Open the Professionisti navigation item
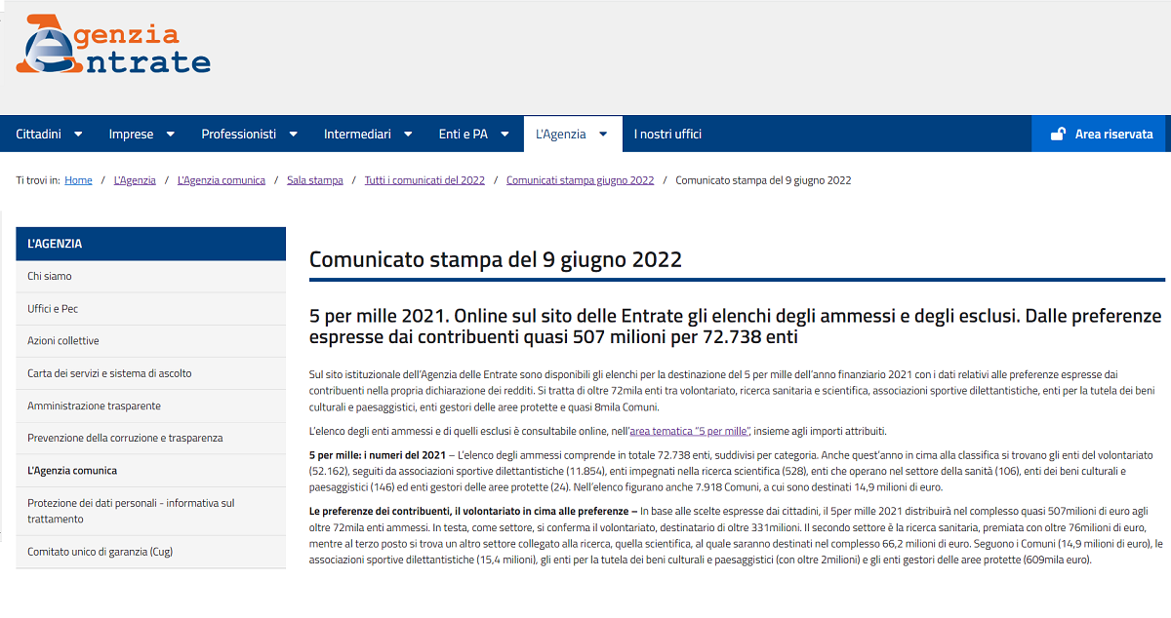This screenshot has height=618, width=1171. pyautogui.click(x=239, y=135)
